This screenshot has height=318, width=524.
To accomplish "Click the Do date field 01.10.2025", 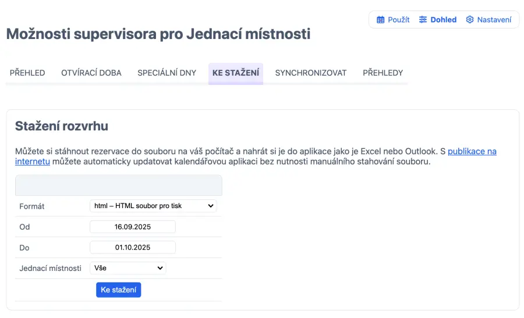I will point(133,247).
